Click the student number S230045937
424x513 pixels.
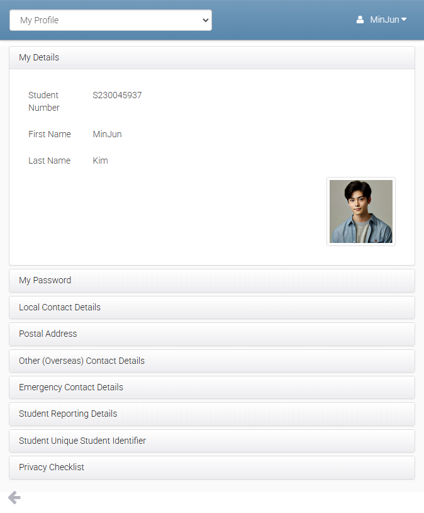[x=117, y=96]
